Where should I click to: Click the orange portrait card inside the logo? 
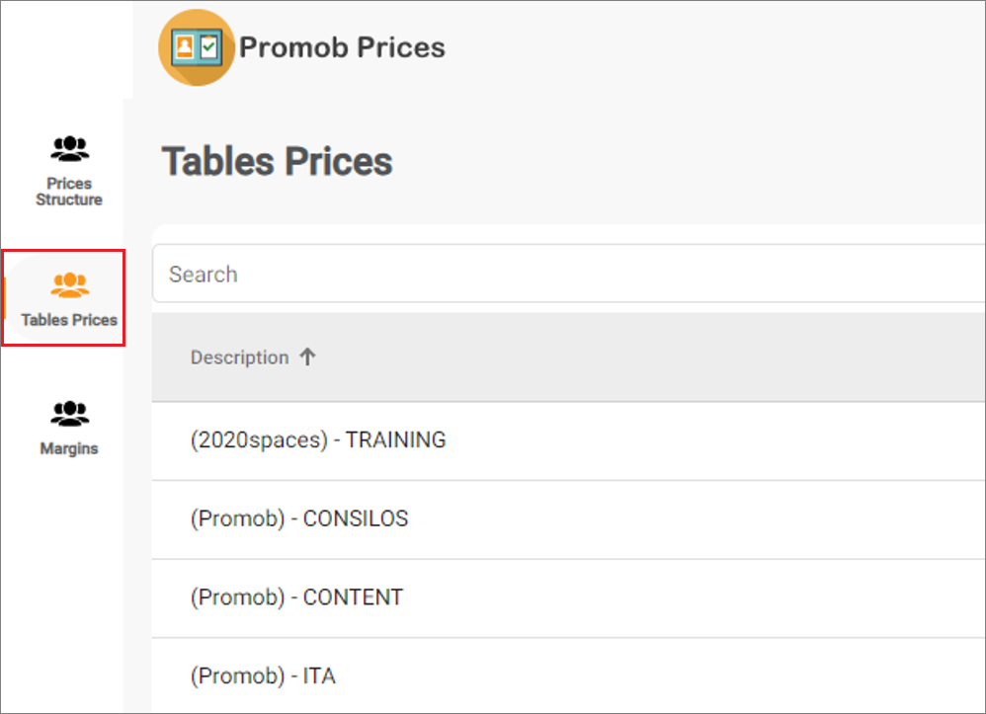click(185, 47)
